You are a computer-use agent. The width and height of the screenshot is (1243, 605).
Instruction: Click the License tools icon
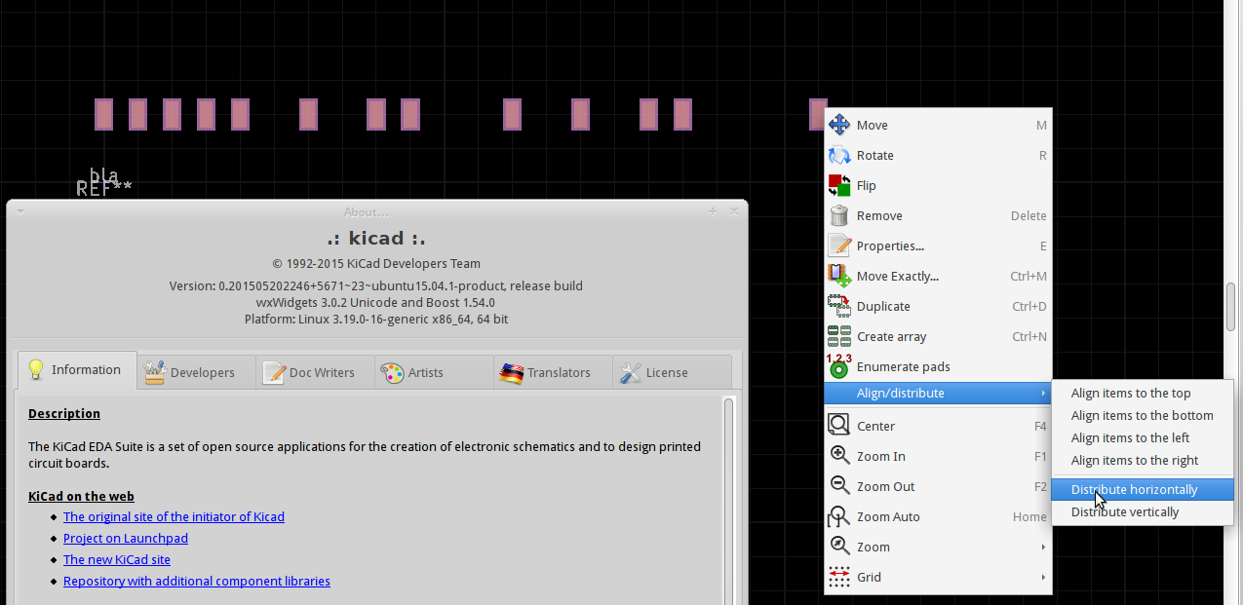pos(630,372)
